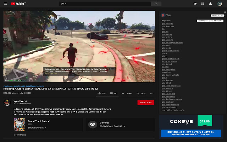This screenshot has width=227, height=142.
Task: Open 'gta larry lawton' tag
Action: tap(170, 107)
